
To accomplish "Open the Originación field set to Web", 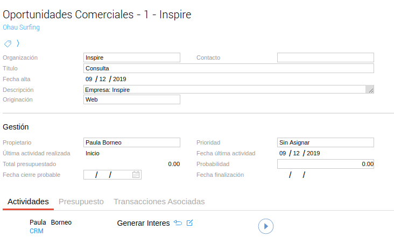I will pyautogui.click(x=132, y=99).
